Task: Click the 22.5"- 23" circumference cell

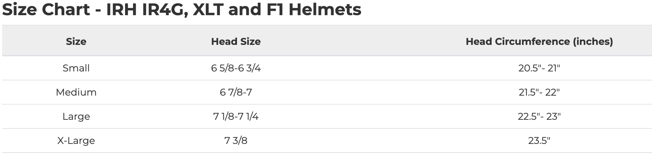Action: click(539, 117)
